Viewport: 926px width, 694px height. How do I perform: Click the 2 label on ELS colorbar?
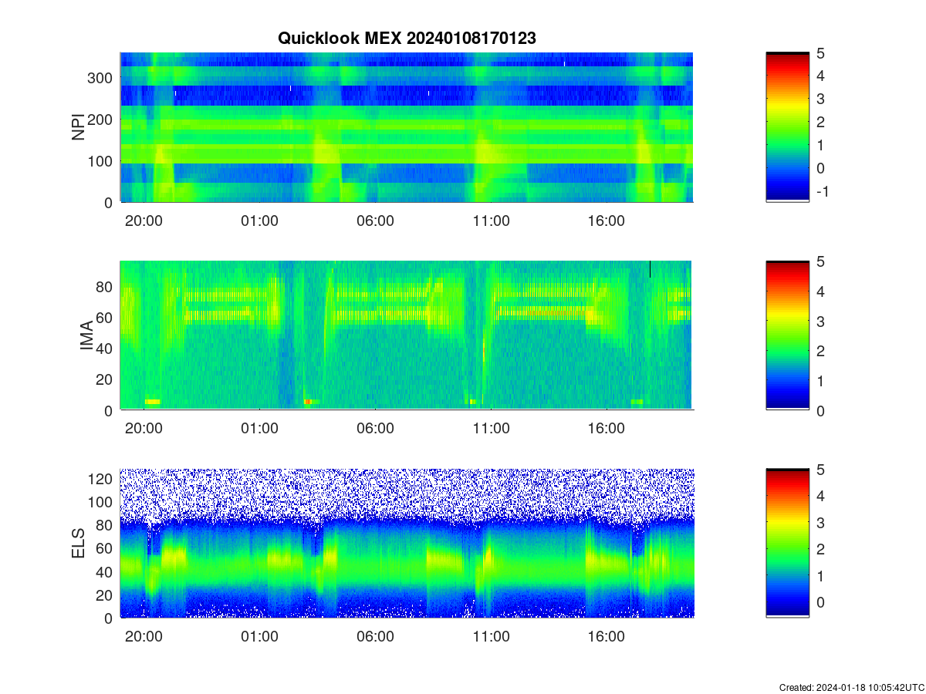pos(821,549)
